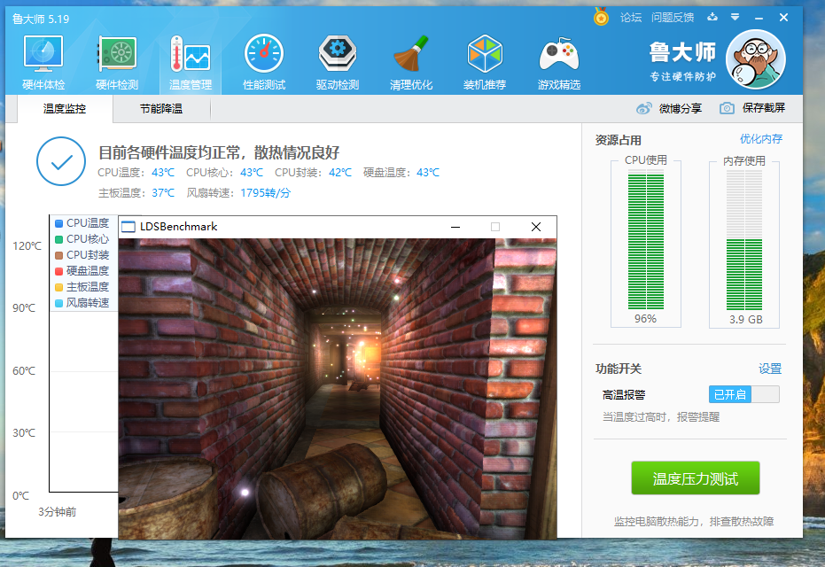Click the camera icon beside 保存截屏
The width and height of the screenshot is (825, 567).
(x=727, y=108)
